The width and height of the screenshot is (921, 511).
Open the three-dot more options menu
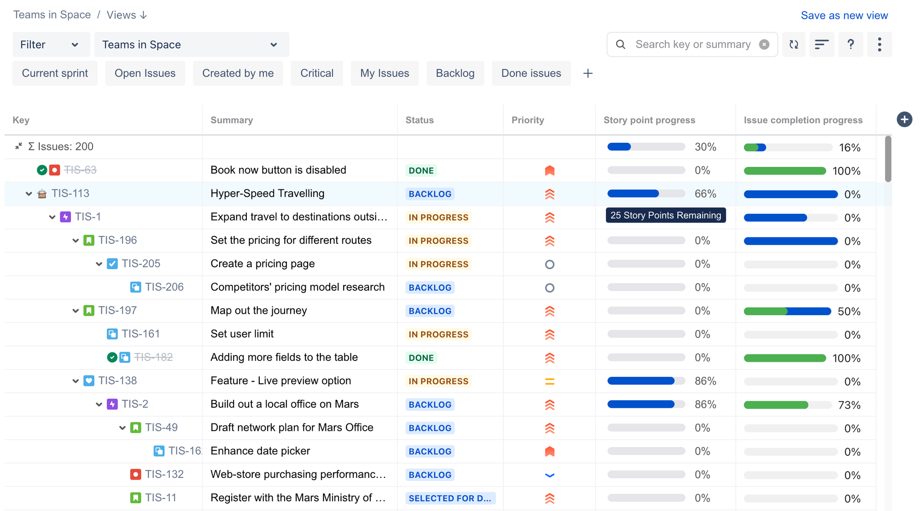coord(879,45)
